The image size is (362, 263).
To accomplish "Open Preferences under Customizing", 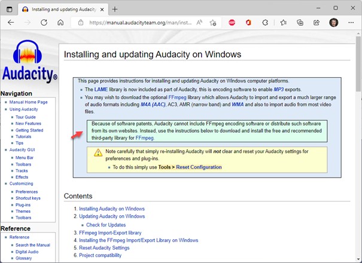I will click(x=26, y=192).
